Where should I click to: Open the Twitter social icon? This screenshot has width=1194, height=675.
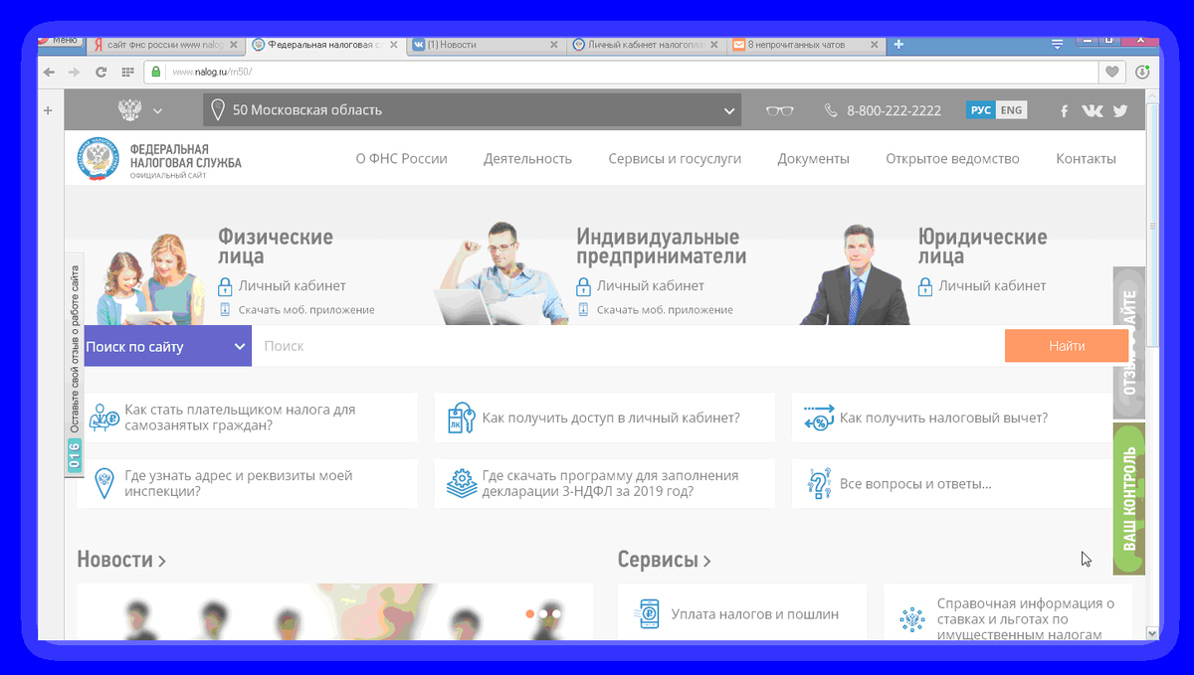click(x=1120, y=110)
